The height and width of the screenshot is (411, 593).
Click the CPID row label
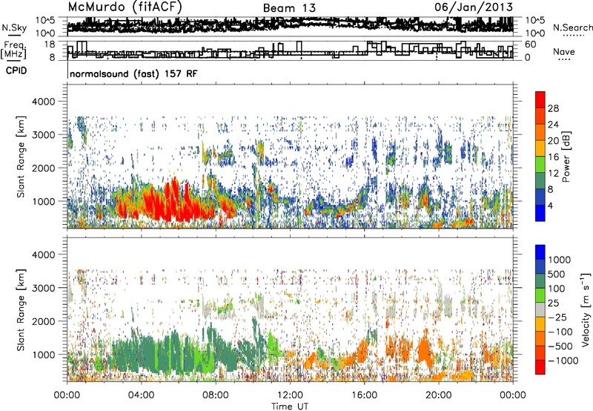(x=16, y=70)
